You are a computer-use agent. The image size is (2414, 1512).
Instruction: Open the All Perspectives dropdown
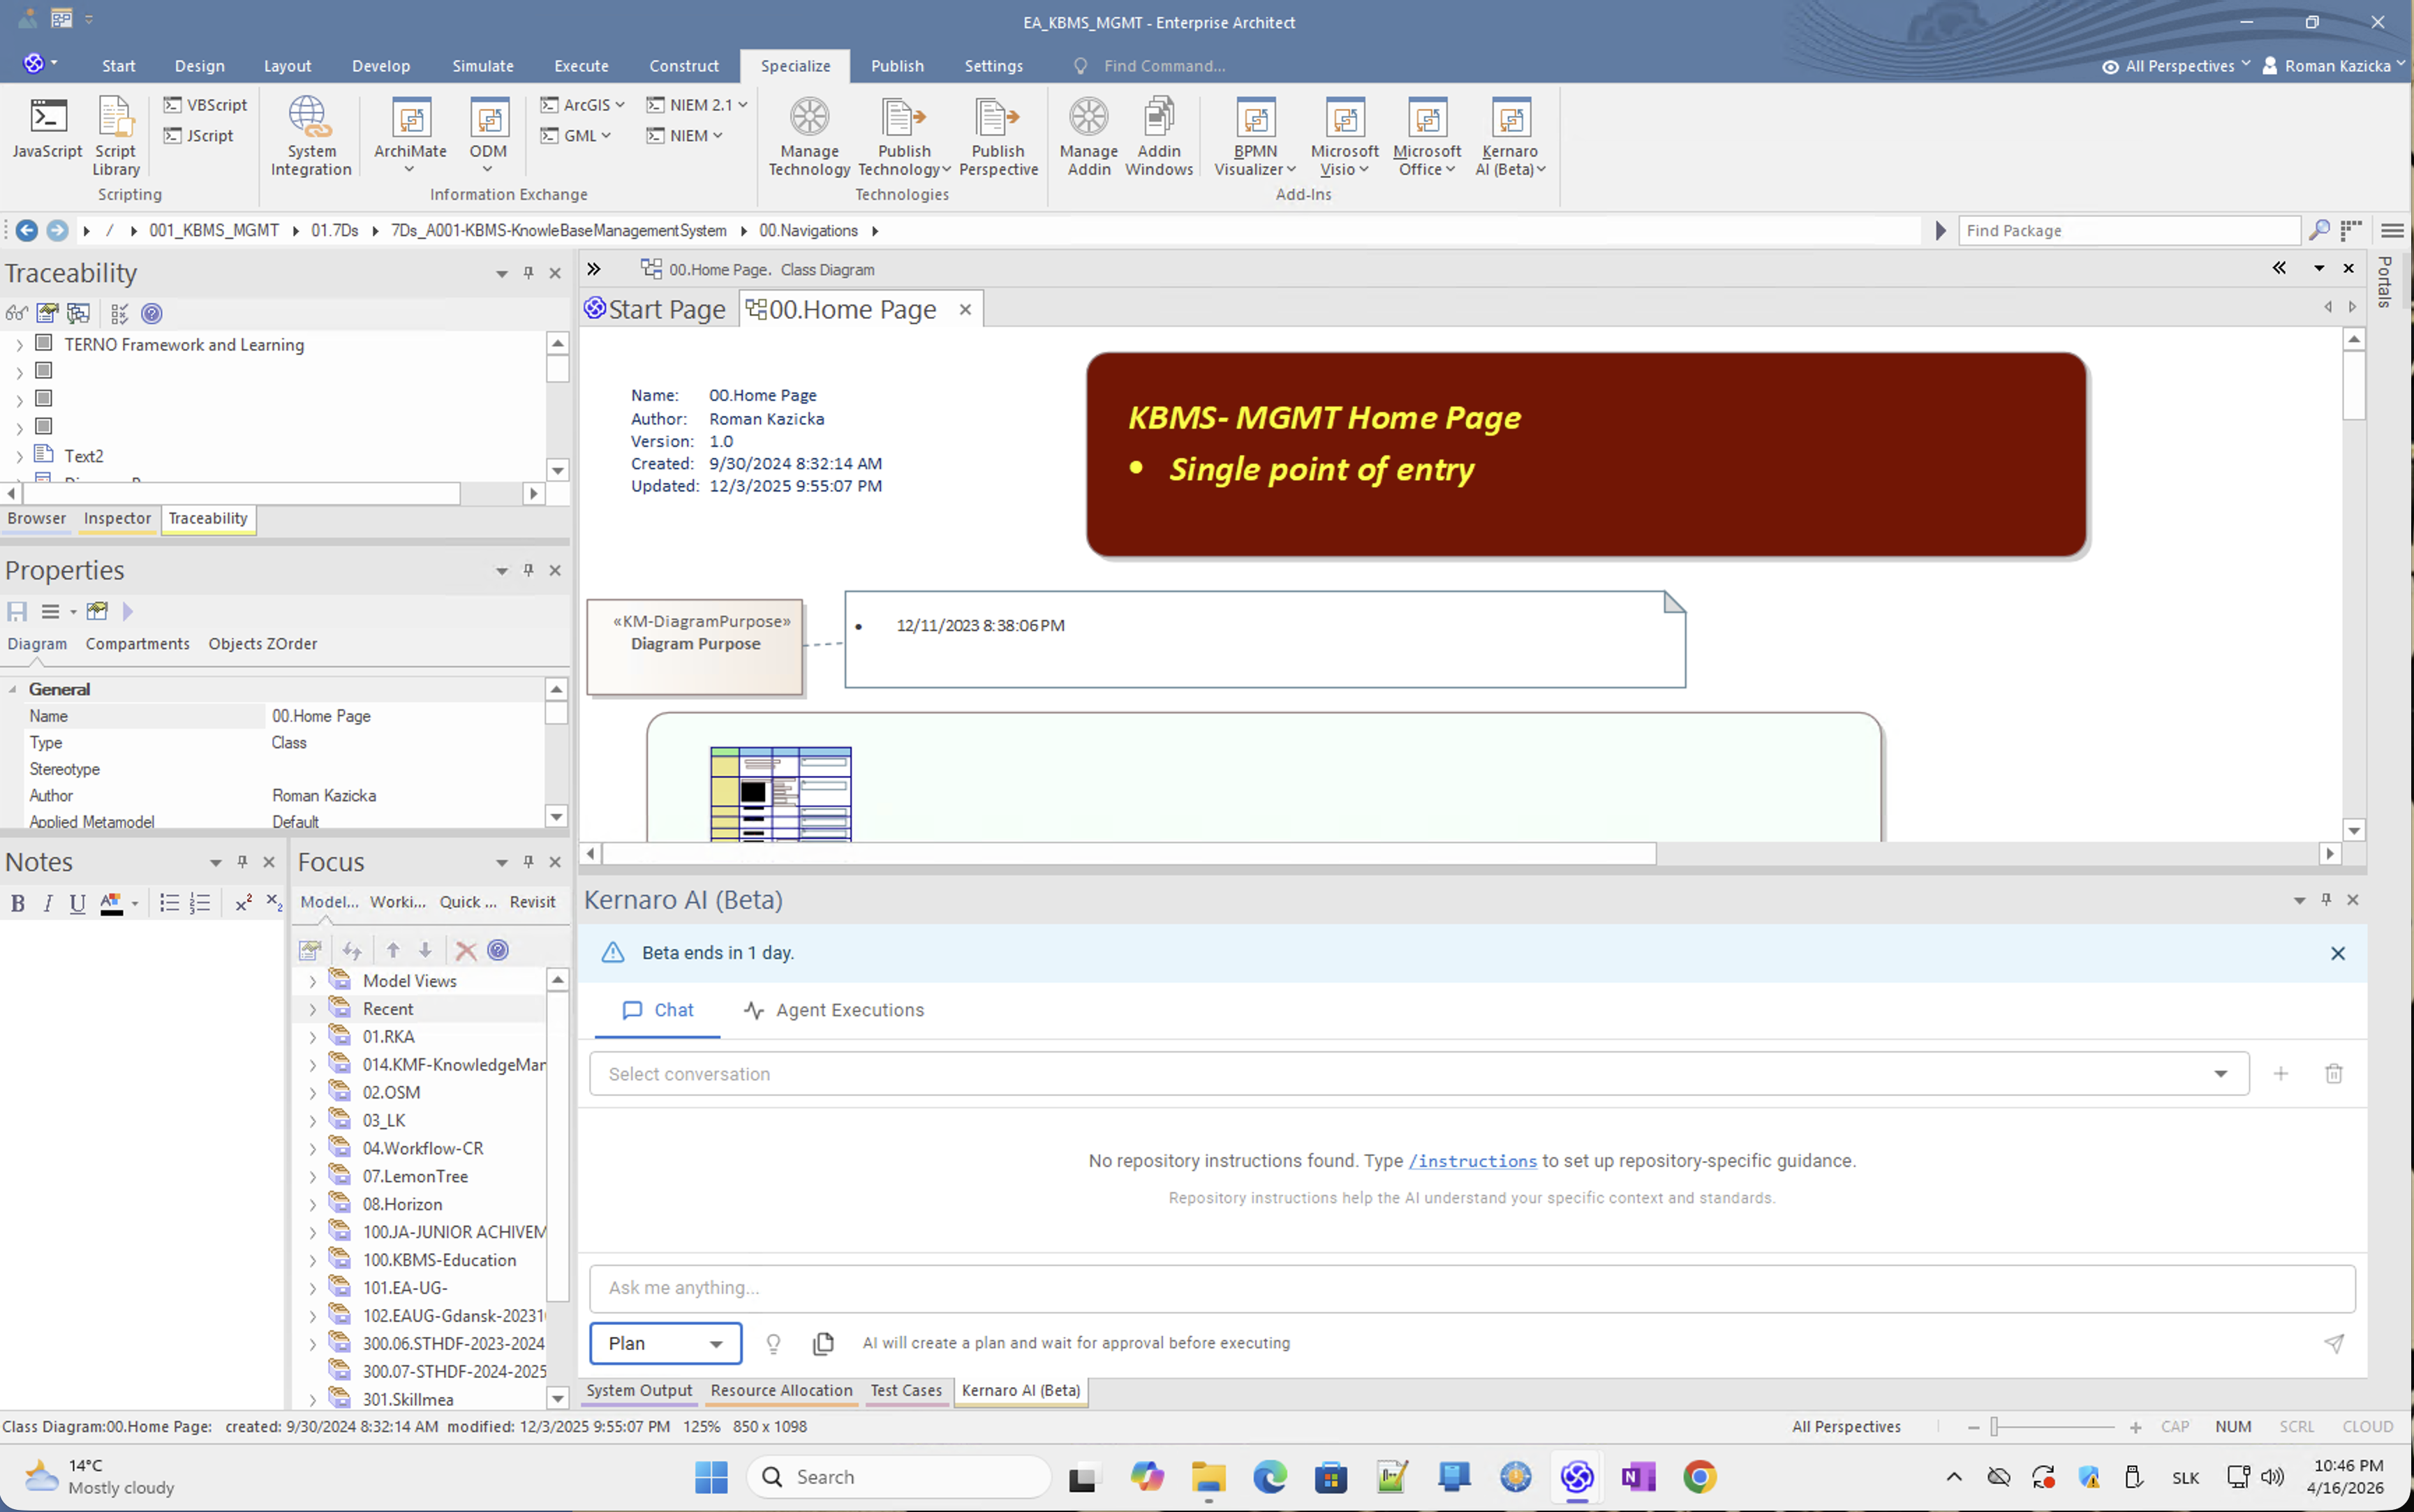pos(2177,66)
